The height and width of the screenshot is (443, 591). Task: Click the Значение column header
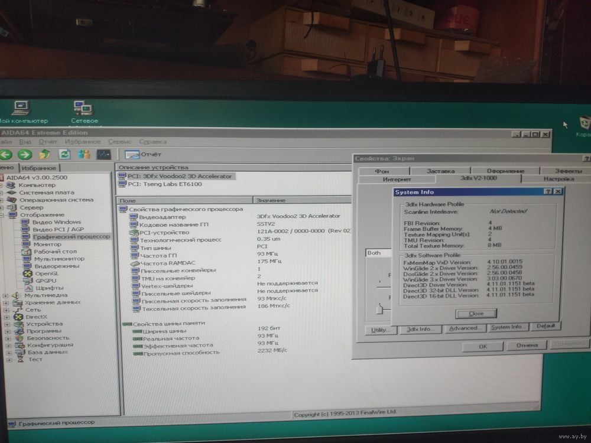(302, 200)
